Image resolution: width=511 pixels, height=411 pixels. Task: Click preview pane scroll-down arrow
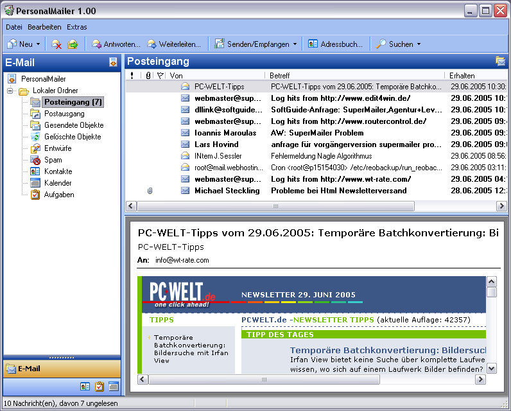[x=491, y=369]
